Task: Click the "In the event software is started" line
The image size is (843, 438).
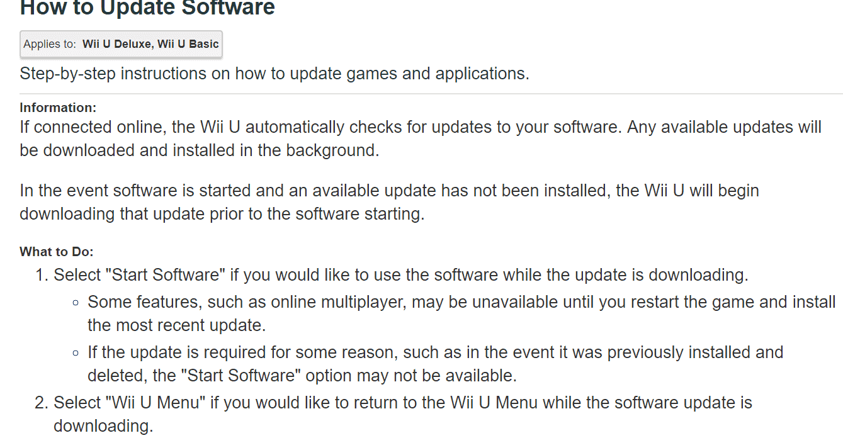Action: (389, 190)
